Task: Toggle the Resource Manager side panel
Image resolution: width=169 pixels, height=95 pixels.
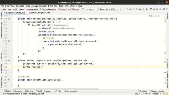Action: click(x=1, y=30)
